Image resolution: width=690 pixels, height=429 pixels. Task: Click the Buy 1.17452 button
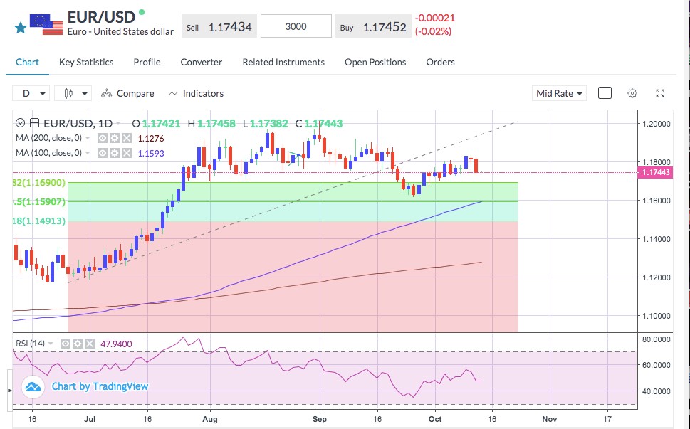(x=373, y=27)
